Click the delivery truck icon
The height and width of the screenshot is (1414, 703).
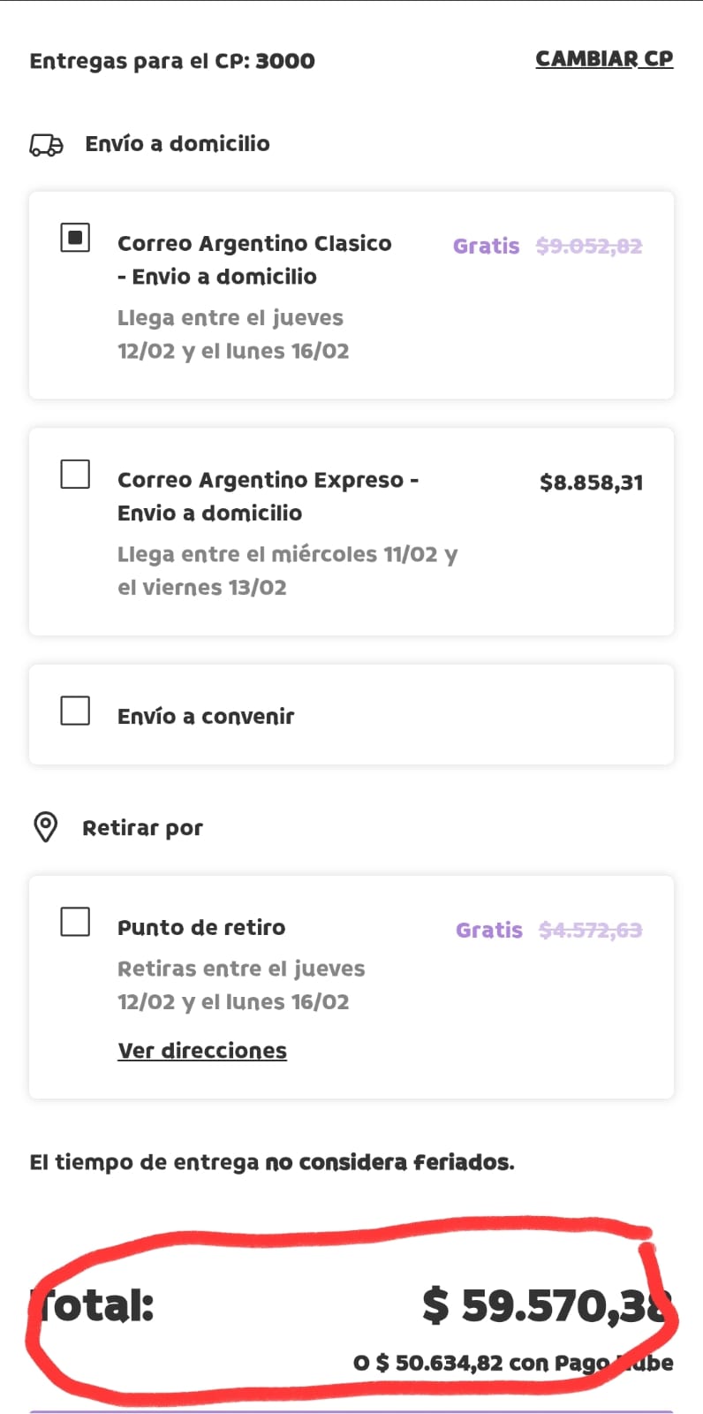pos(46,145)
